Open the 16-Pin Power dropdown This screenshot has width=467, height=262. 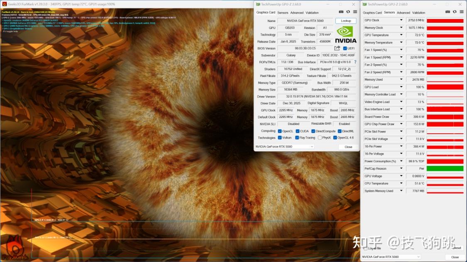coord(401,147)
